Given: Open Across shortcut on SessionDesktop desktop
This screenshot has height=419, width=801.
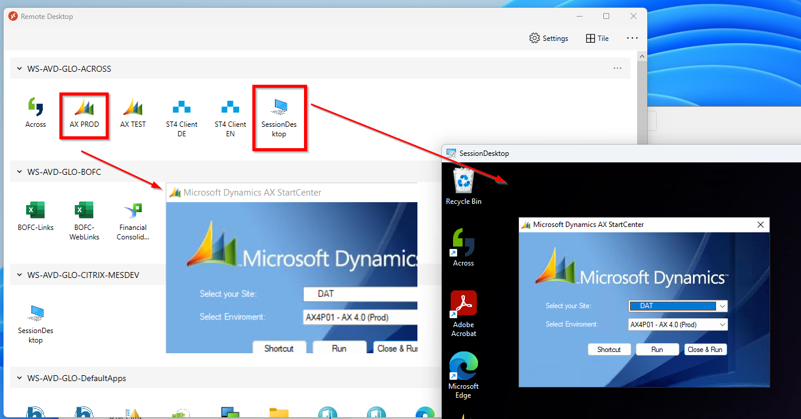Looking at the screenshot, I should click(464, 248).
